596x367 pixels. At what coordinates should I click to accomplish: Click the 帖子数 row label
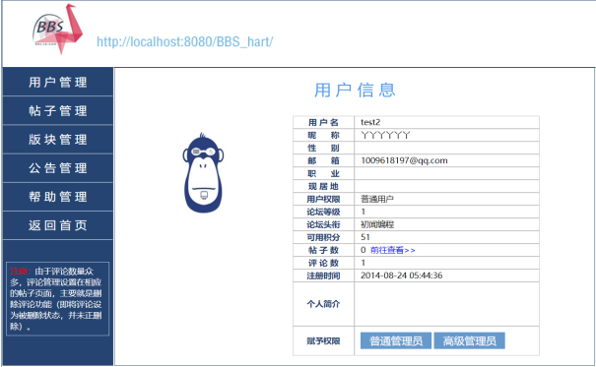click(323, 250)
